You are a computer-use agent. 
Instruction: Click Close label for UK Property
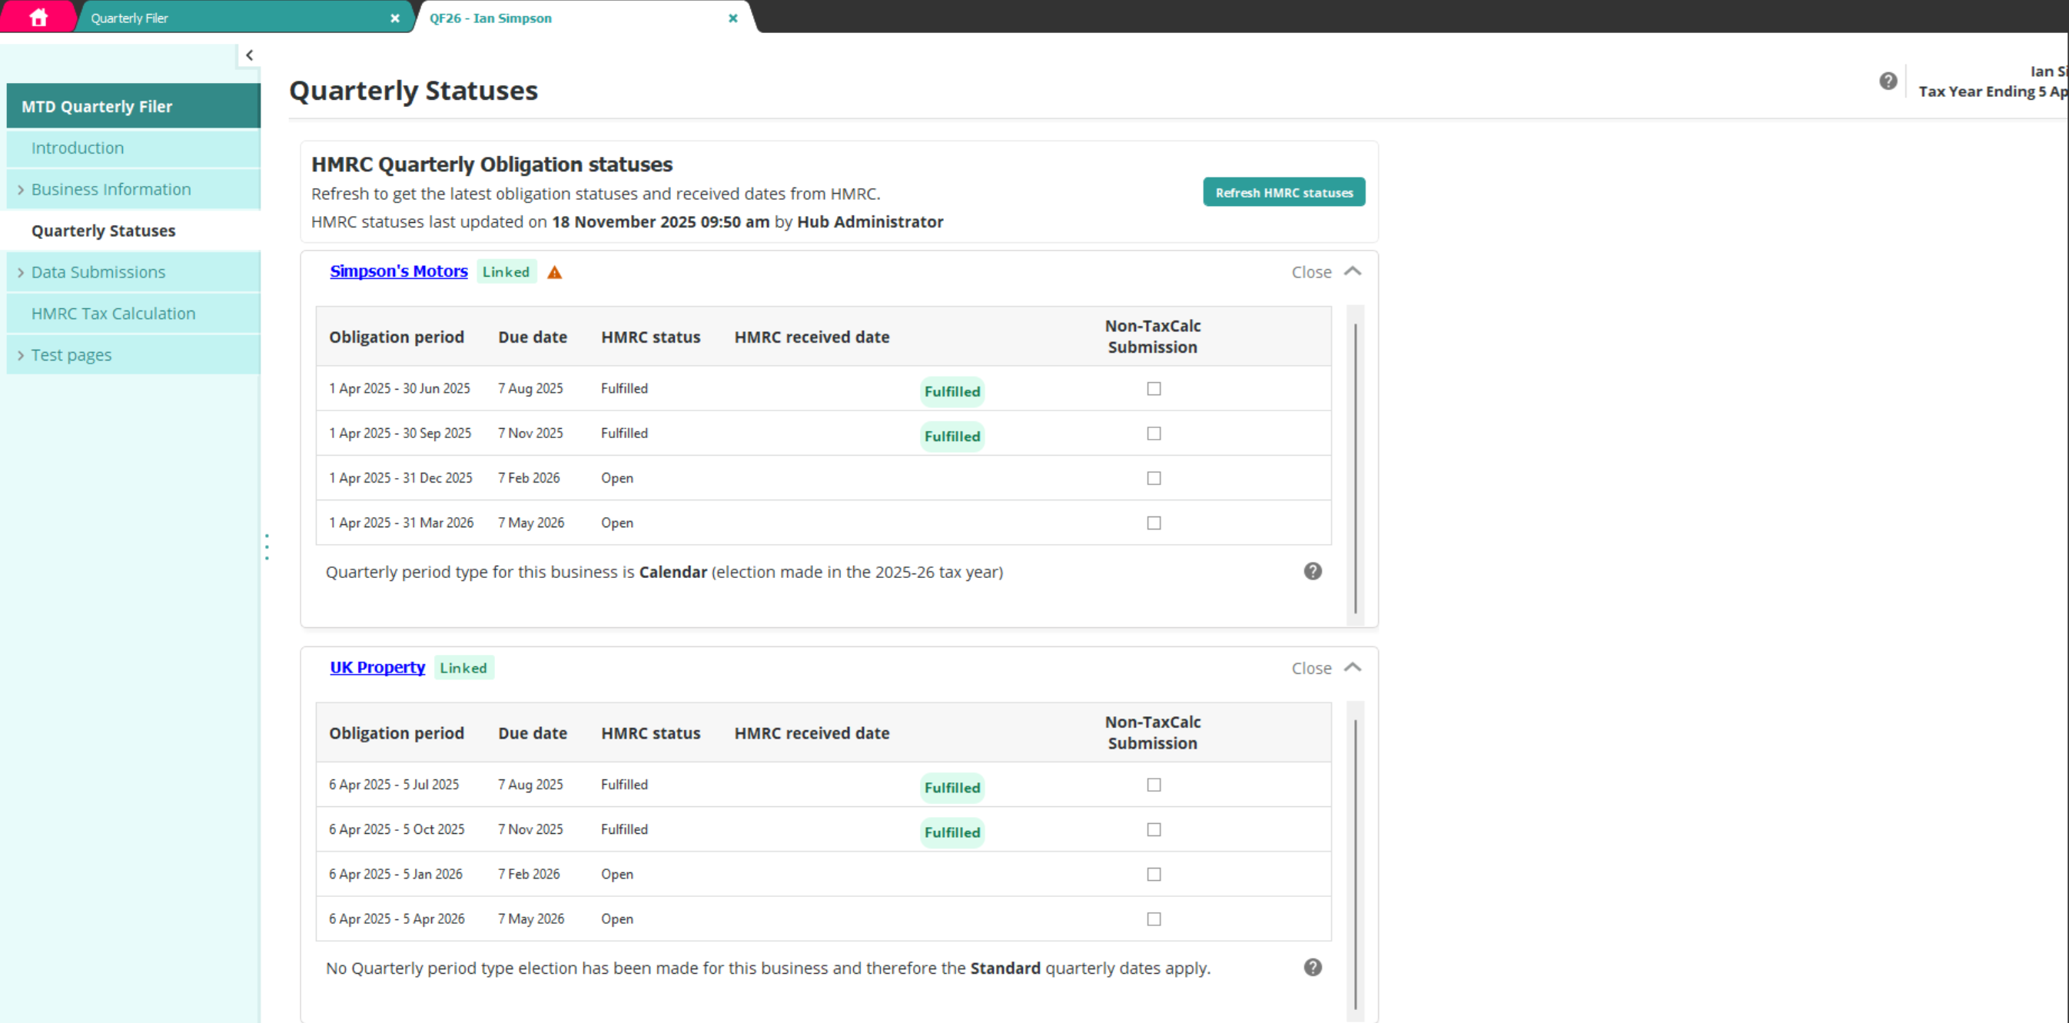pos(1310,668)
